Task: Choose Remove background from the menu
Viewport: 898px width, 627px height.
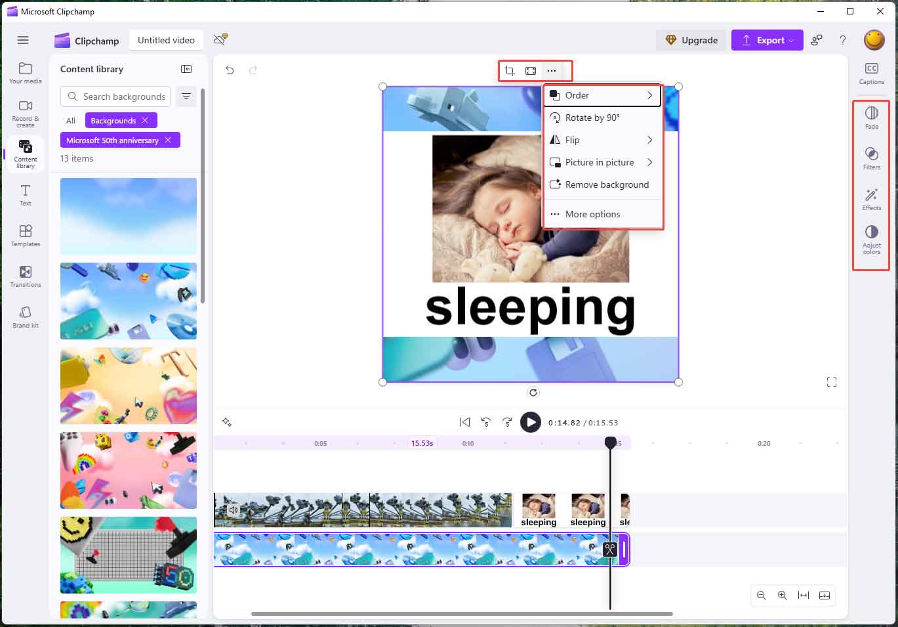Action: tap(607, 184)
